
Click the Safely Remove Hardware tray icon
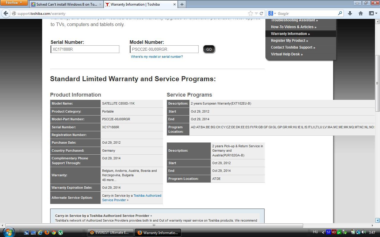[345, 232]
